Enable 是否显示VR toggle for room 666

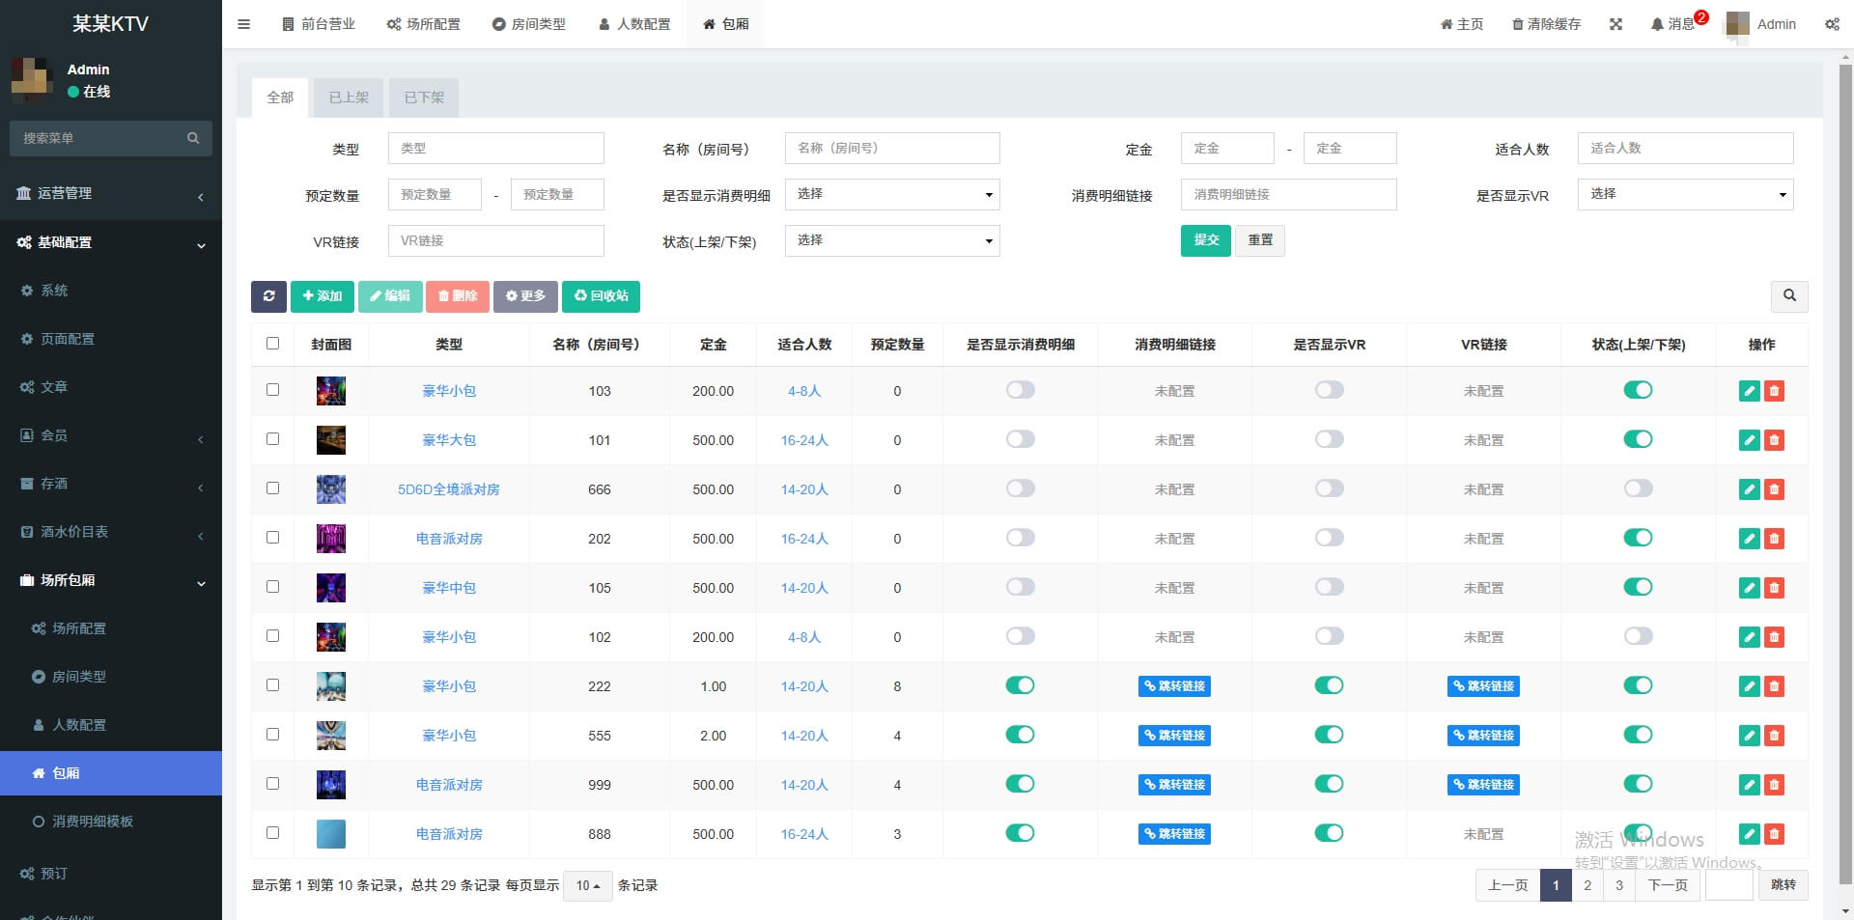pyautogui.click(x=1330, y=488)
